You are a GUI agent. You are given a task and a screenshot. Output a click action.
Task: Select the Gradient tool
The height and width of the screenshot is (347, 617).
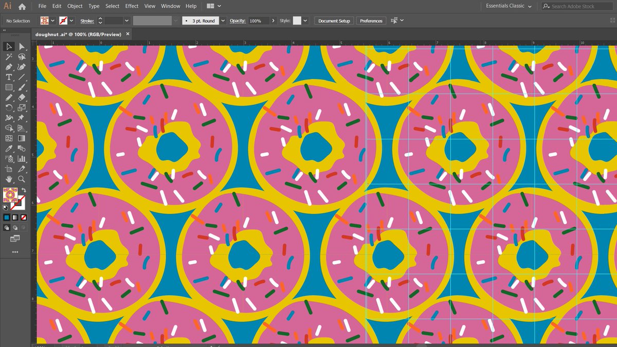(22, 138)
